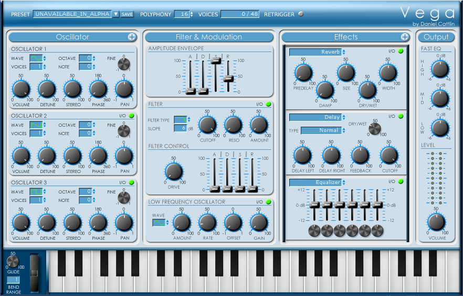Image resolution: width=463 pixels, height=296 pixels.
Task: Open the preset dropdown arrow
Action: 115,14
